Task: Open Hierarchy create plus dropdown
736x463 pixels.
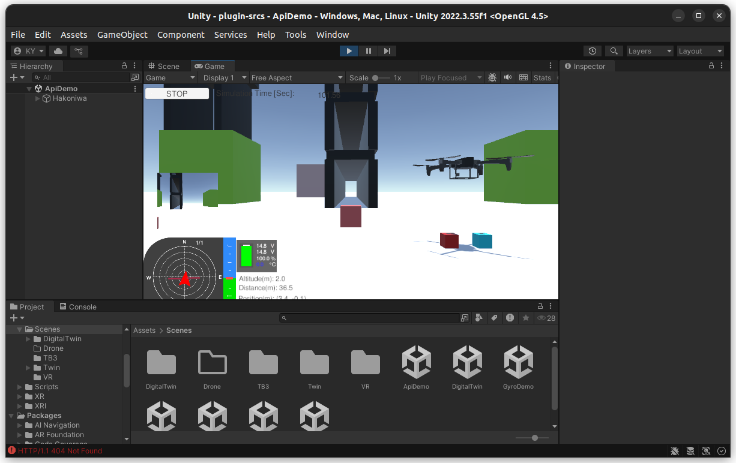Action: 17,77
